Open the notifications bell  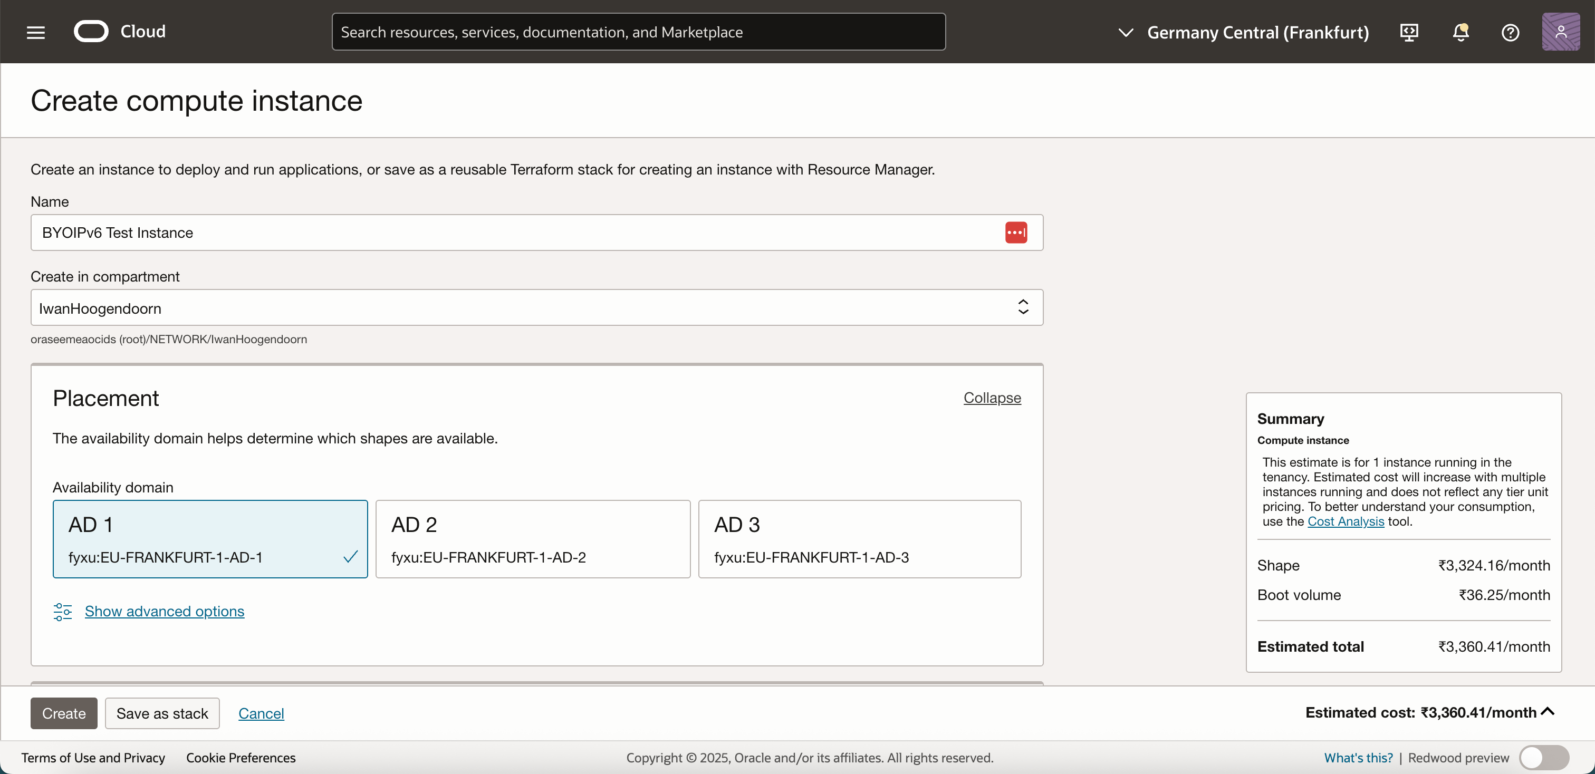1461,32
